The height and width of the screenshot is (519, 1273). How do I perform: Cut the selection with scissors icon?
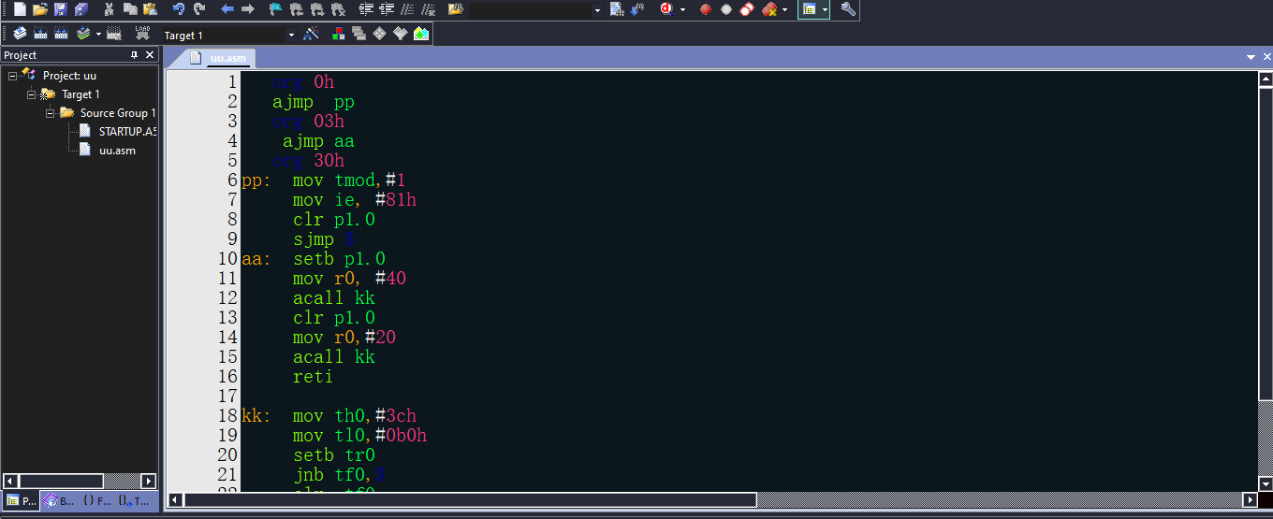pyautogui.click(x=110, y=9)
